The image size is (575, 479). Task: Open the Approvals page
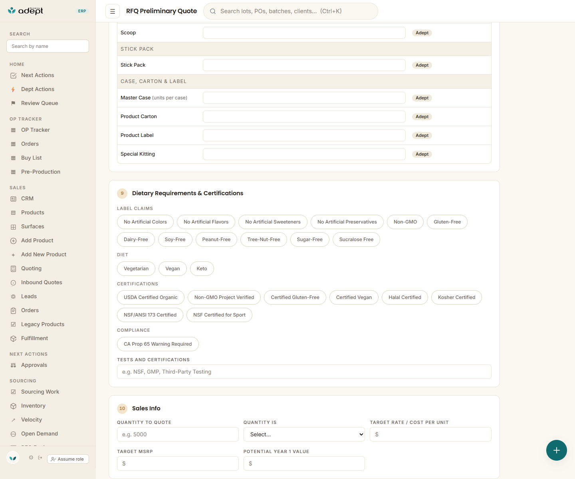pyautogui.click(x=34, y=365)
